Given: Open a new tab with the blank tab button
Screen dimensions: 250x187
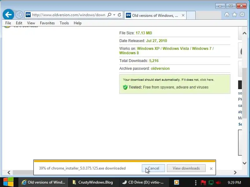Looking at the screenshot, I should [191, 15].
